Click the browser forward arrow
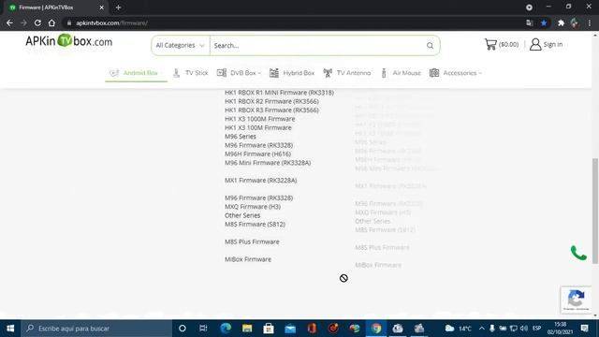 [23, 22]
